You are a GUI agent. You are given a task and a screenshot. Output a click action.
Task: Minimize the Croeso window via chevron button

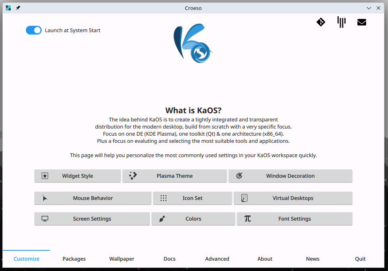[369, 8]
